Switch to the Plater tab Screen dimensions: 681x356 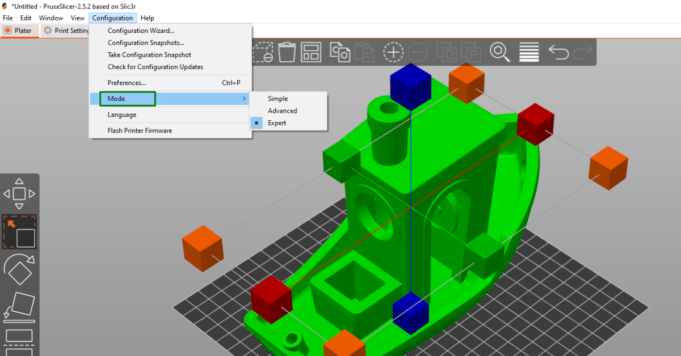[x=19, y=31]
